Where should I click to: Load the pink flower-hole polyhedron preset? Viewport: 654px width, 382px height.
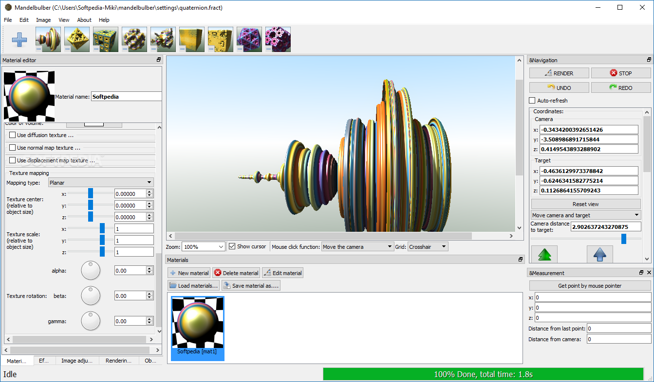[278, 39]
